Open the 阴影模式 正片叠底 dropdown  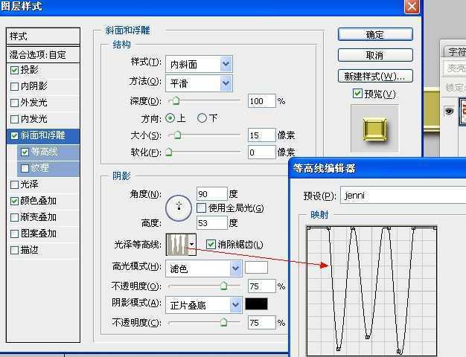point(203,305)
